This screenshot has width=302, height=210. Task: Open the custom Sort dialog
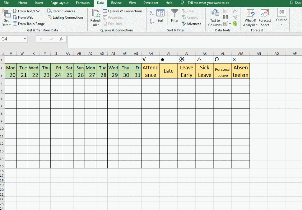160,16
